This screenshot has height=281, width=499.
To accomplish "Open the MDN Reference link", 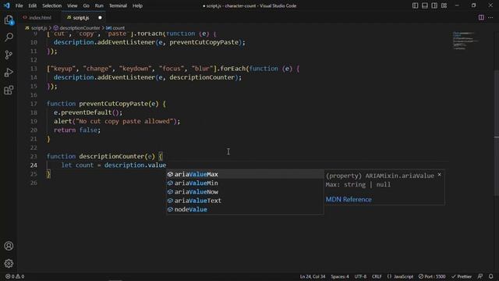I will coord(349,200).
